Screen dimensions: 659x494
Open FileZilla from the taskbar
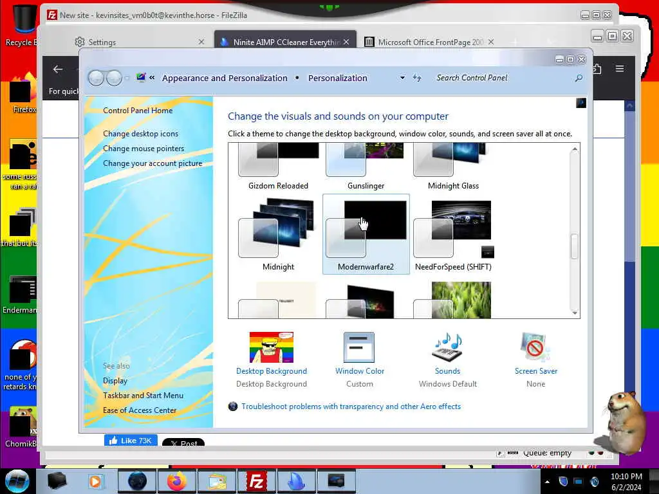click(x=256, y=481)
